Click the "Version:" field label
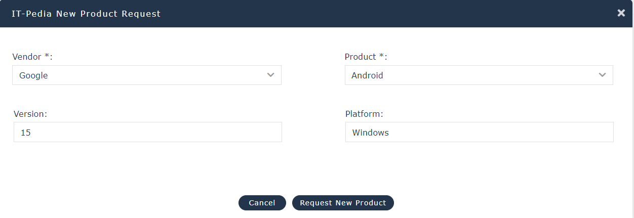Viewport: 634px width, 218px height. [30, 114]
